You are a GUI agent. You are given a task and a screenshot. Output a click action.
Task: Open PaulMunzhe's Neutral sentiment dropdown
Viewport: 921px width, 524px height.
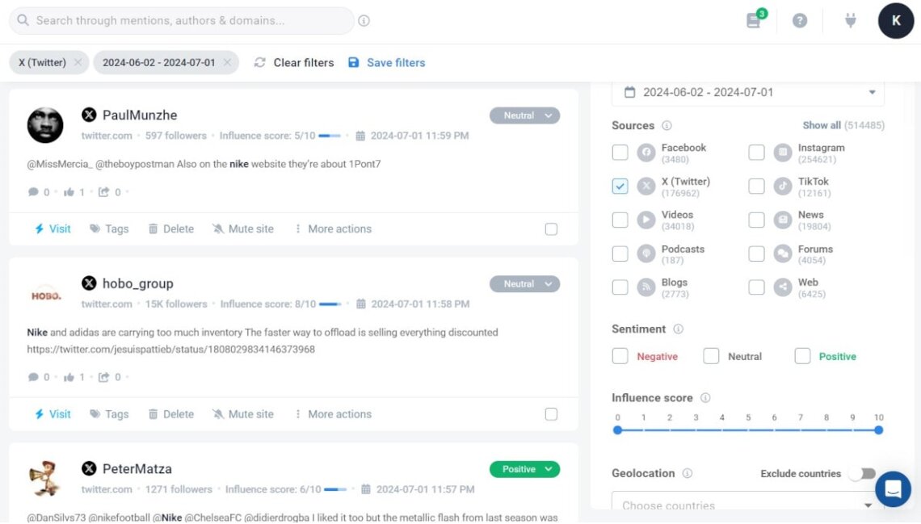click(524, 115)
